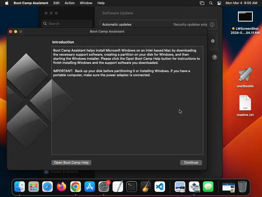
Task: Open the Edit menu
Action: coord(56,3)
